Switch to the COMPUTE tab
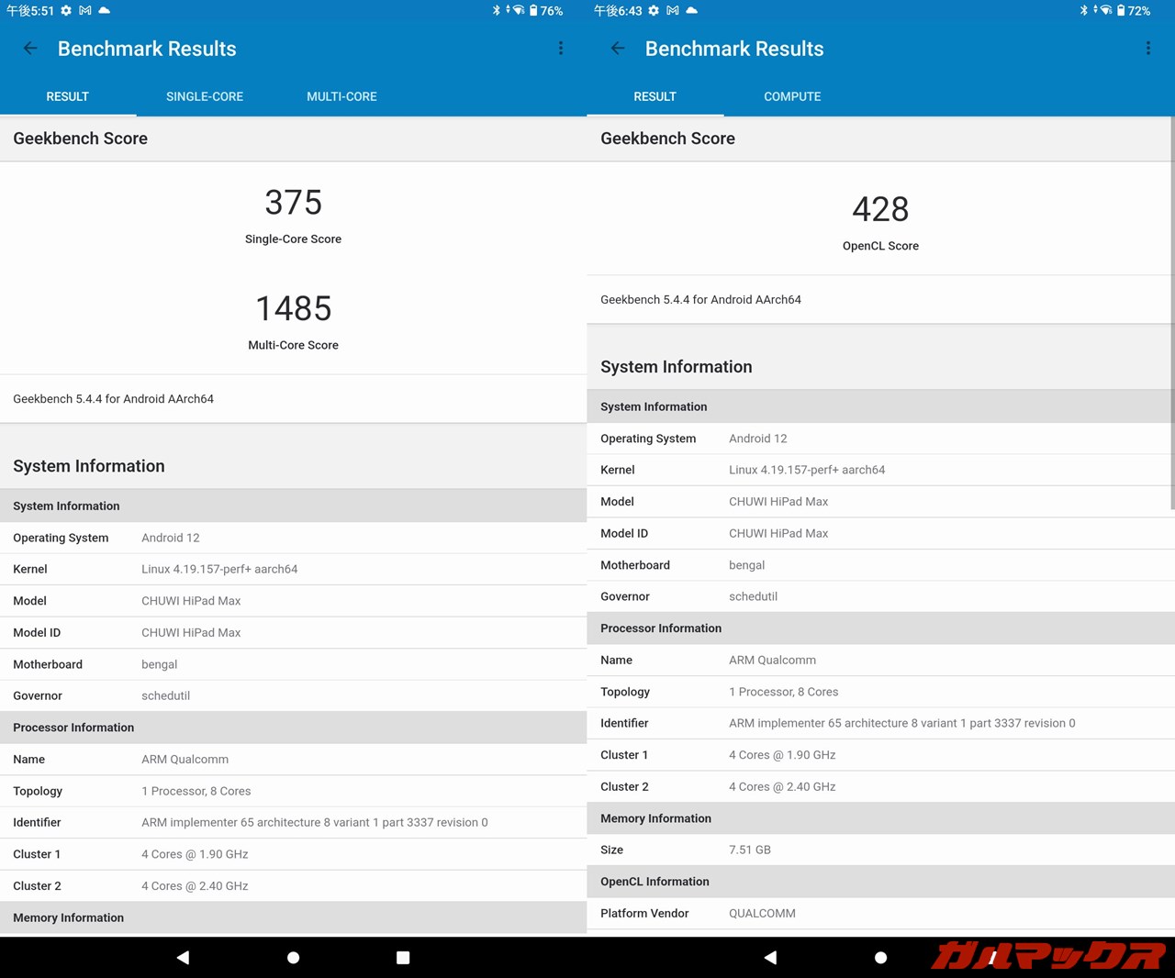The height and width of the screenshot is (978, 1175). point(792,96)
